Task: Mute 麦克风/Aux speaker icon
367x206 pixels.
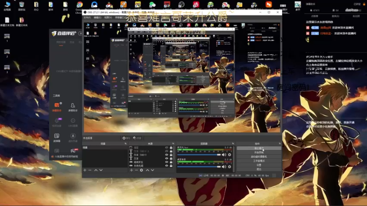Action: [224, 155]
